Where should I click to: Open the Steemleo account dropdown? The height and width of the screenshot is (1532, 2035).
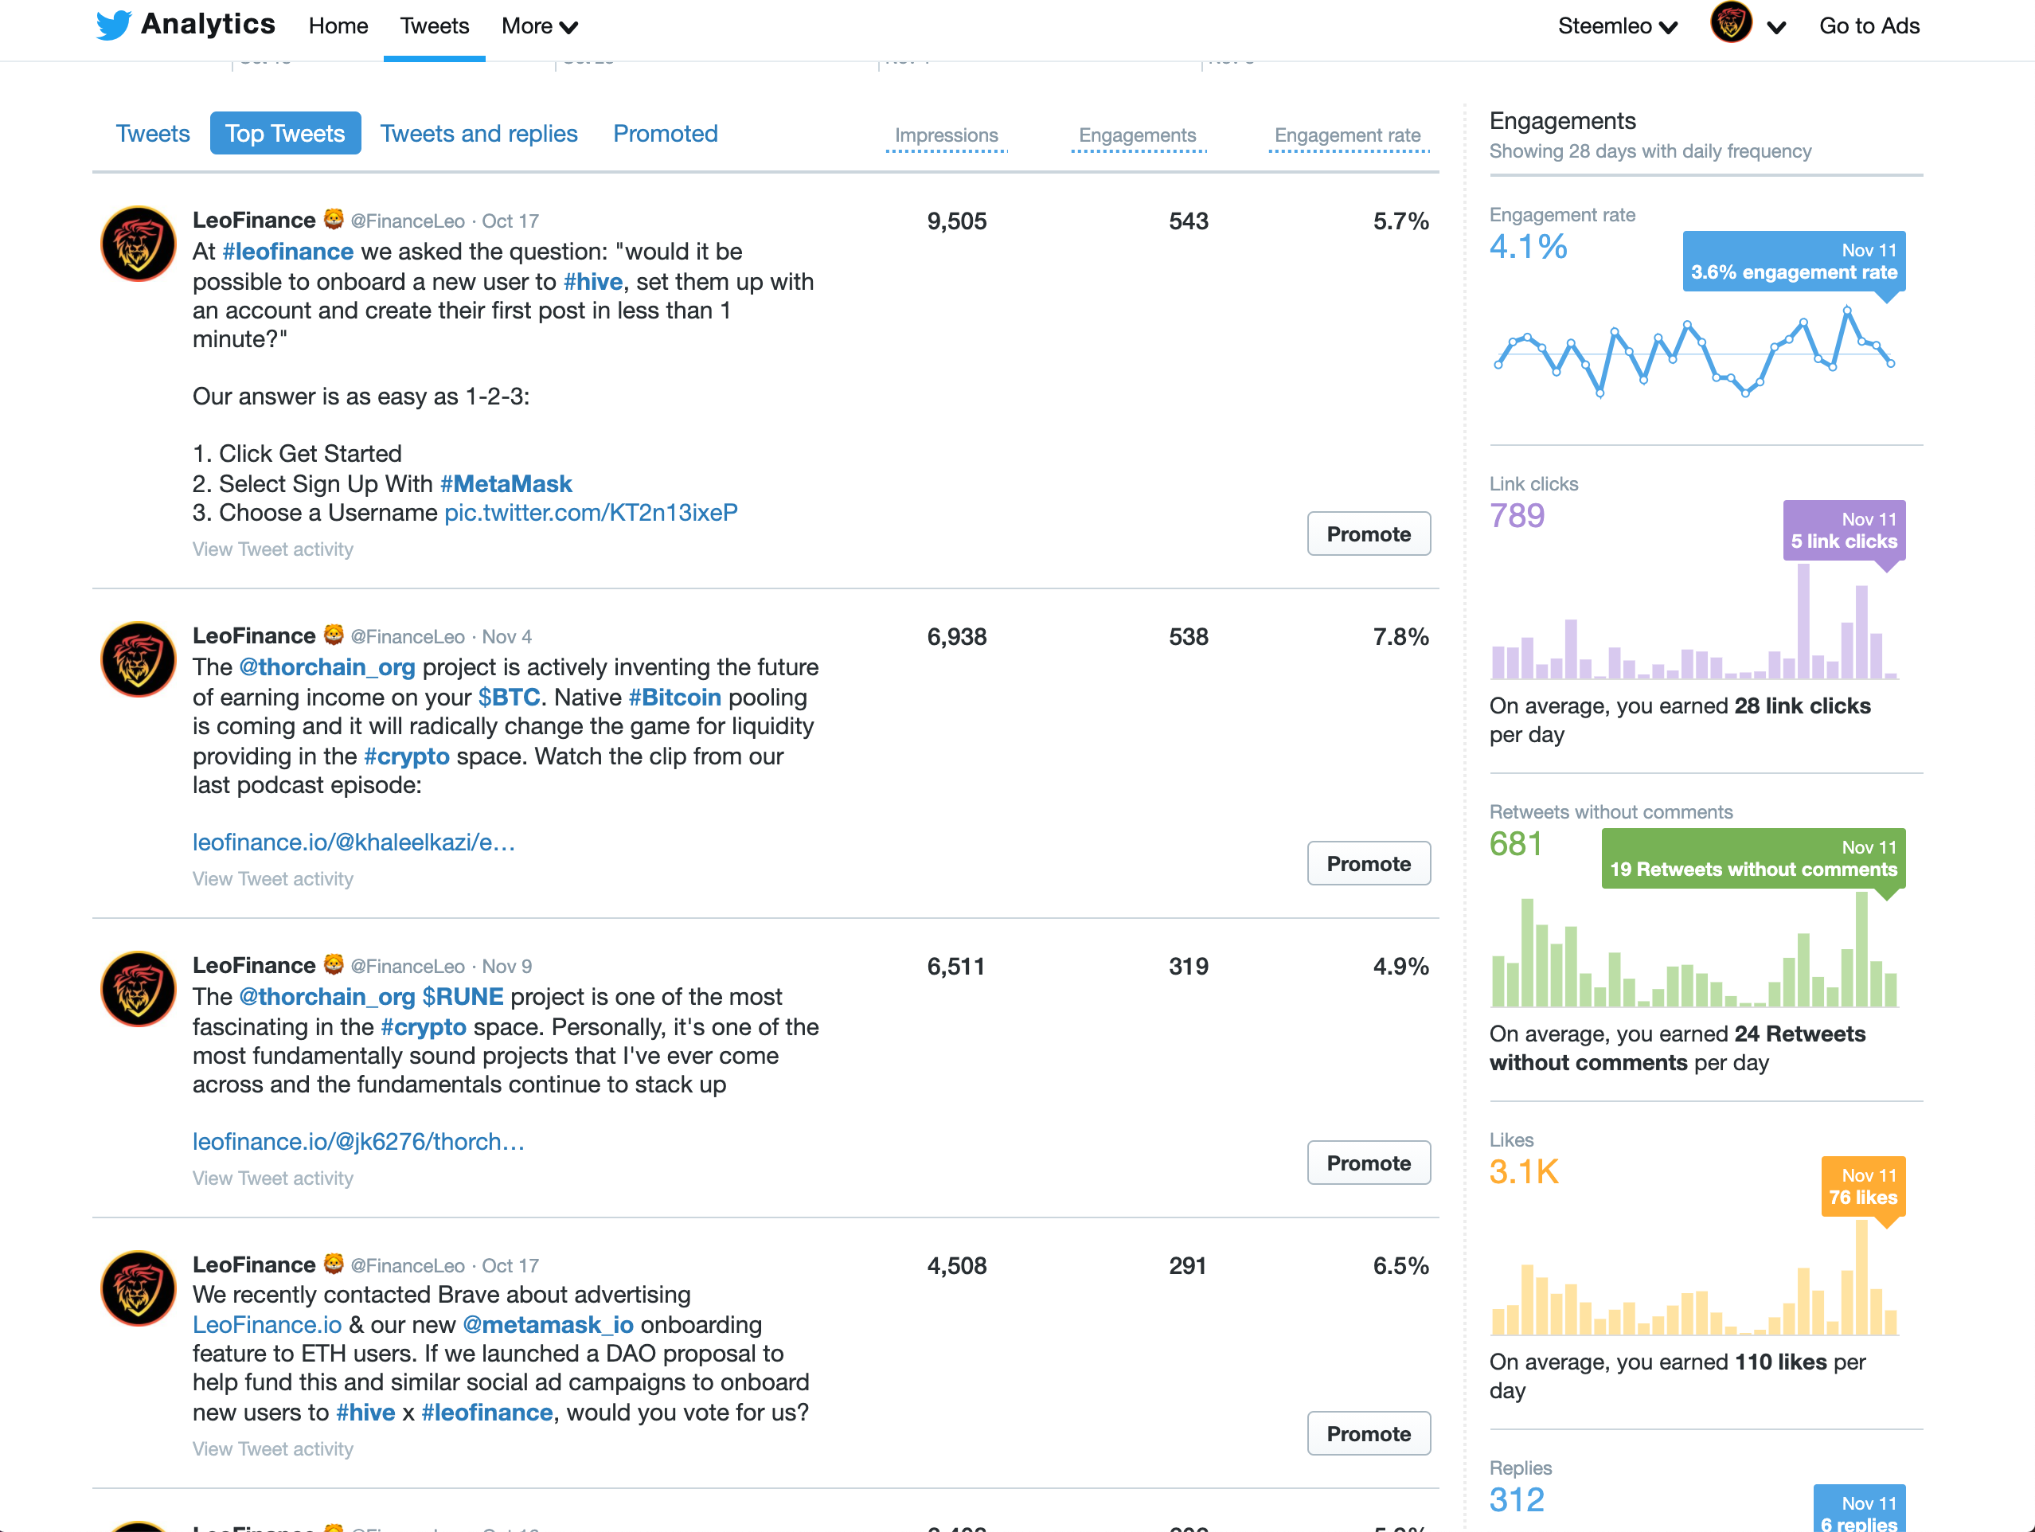coord(1617,27)
